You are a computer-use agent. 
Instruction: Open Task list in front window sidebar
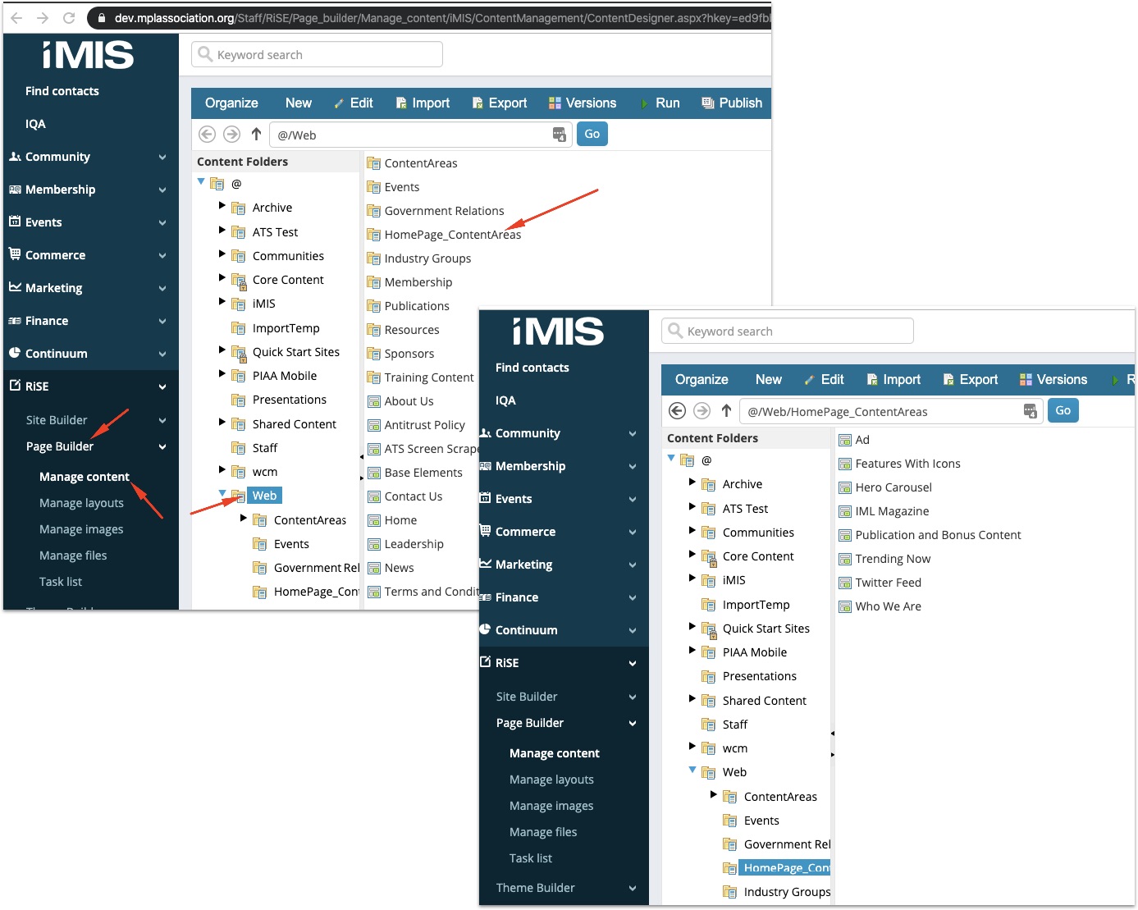[x=530, y=858]
